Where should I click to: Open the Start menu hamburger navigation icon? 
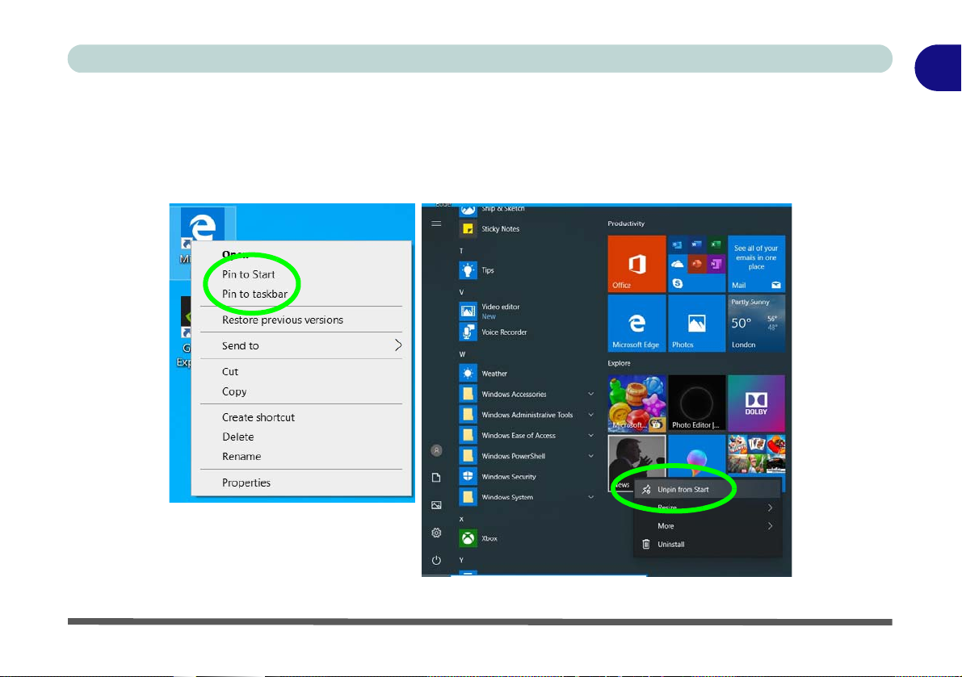(x=436, y=224)
